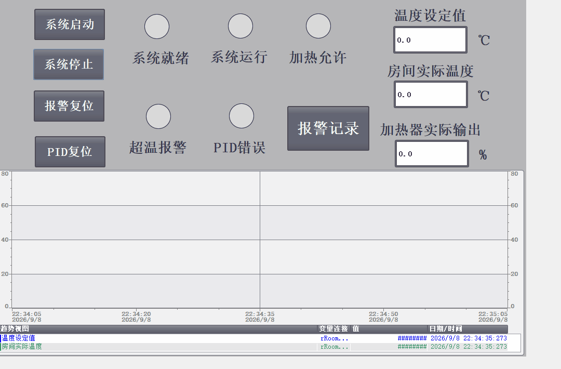The image size is (561, 369).
Task: Click the 22:35:05 time axis label
Action: pyautogui.click(x=493, y=314)
